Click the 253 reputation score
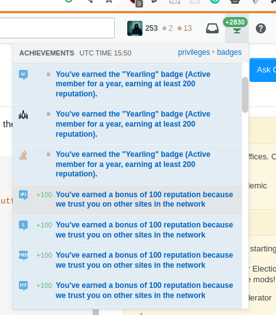Image resolution: width=276 pixels, height=315 pixels. click(151, 28)
